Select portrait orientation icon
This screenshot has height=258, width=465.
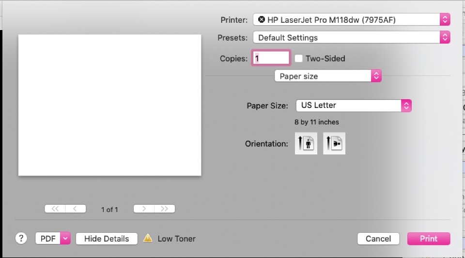306,144
